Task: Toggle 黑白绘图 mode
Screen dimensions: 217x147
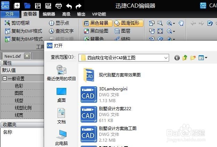Action: (96, 31)
